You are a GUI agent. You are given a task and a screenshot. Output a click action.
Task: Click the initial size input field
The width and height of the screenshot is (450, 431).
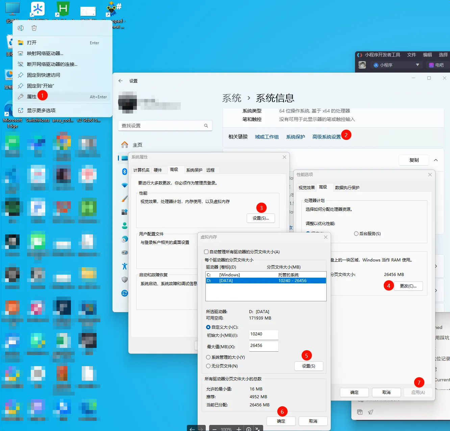coord(264,335)
